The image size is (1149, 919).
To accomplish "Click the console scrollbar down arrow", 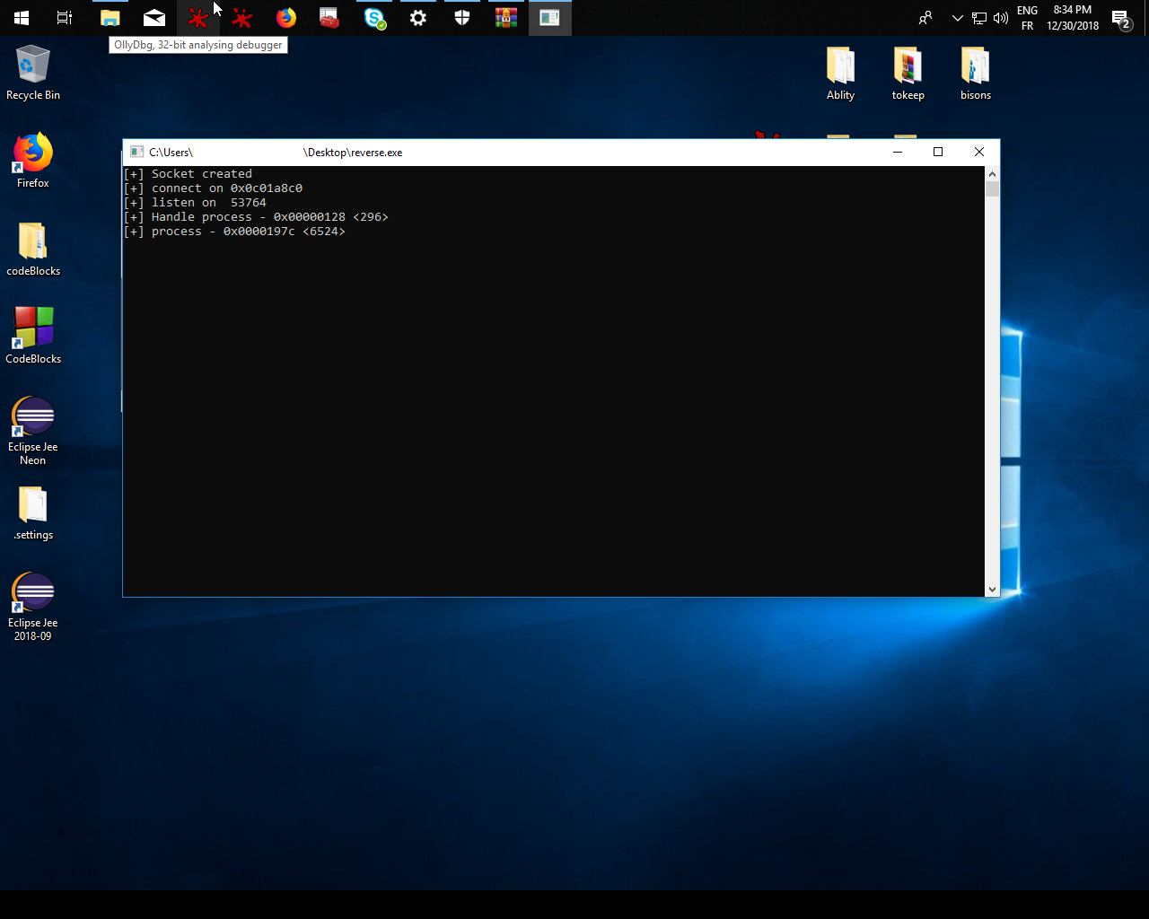I will (x=992, y=590).
